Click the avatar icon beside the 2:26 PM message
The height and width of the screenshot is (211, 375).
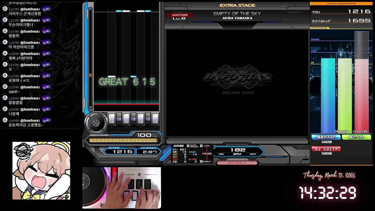pyautogui.click(x=5, y=53)
